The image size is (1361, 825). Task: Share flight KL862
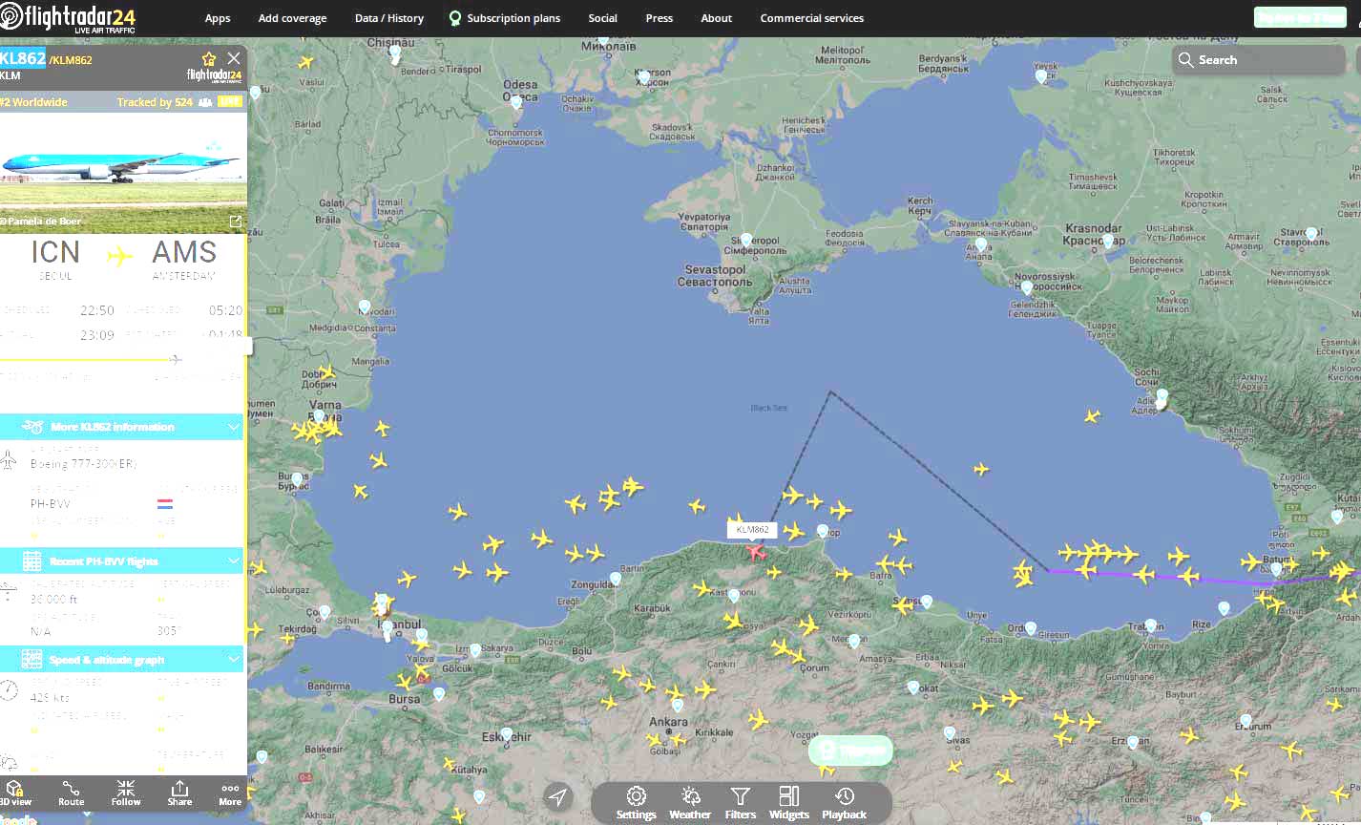[x=179, y=793]
